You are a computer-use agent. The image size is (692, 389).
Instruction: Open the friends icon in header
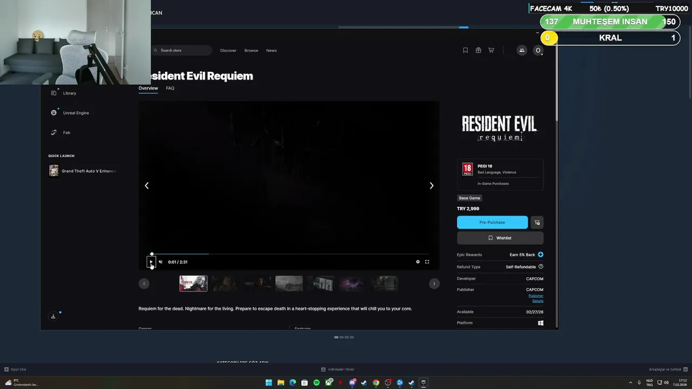tap(522, 50)
